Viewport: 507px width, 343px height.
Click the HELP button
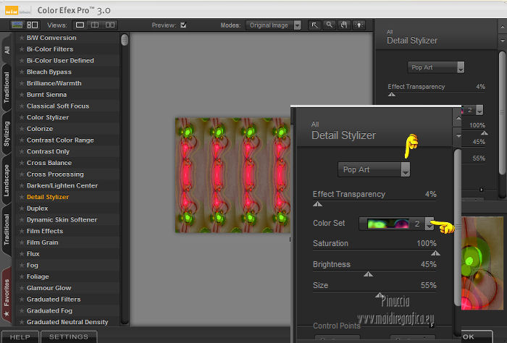coord(20,337)
